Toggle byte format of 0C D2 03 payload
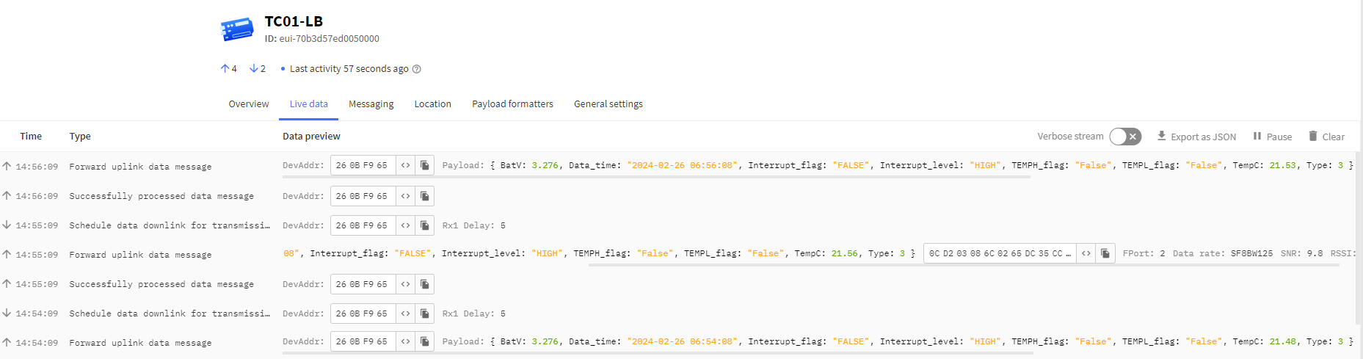This screenshot has width=1363, height=359. click(x=1086, y=253)
